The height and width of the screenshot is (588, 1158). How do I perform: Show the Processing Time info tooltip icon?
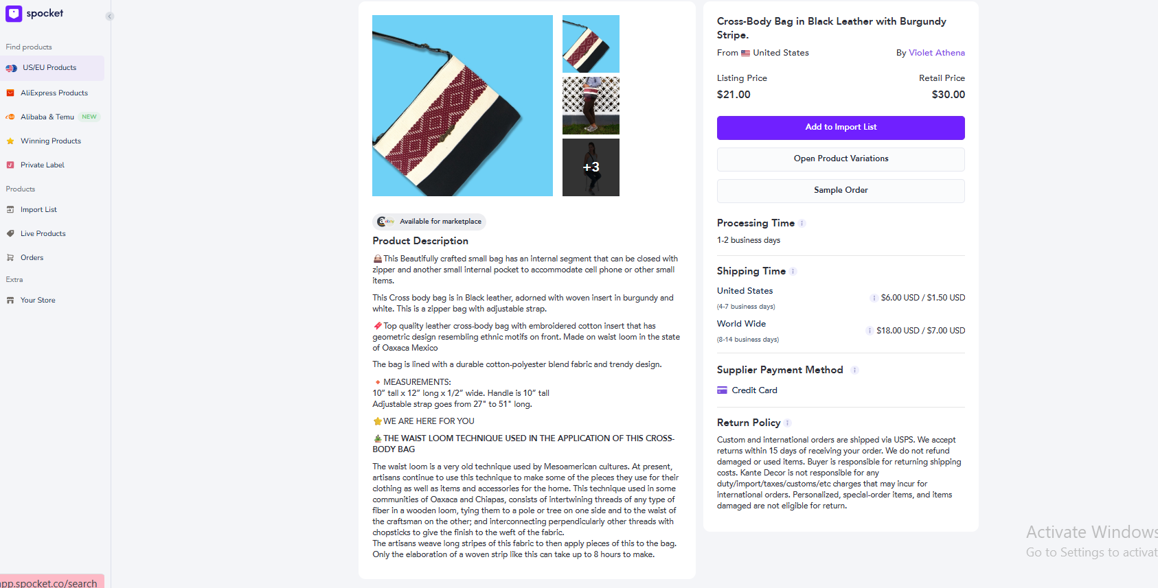coord(802,224)
